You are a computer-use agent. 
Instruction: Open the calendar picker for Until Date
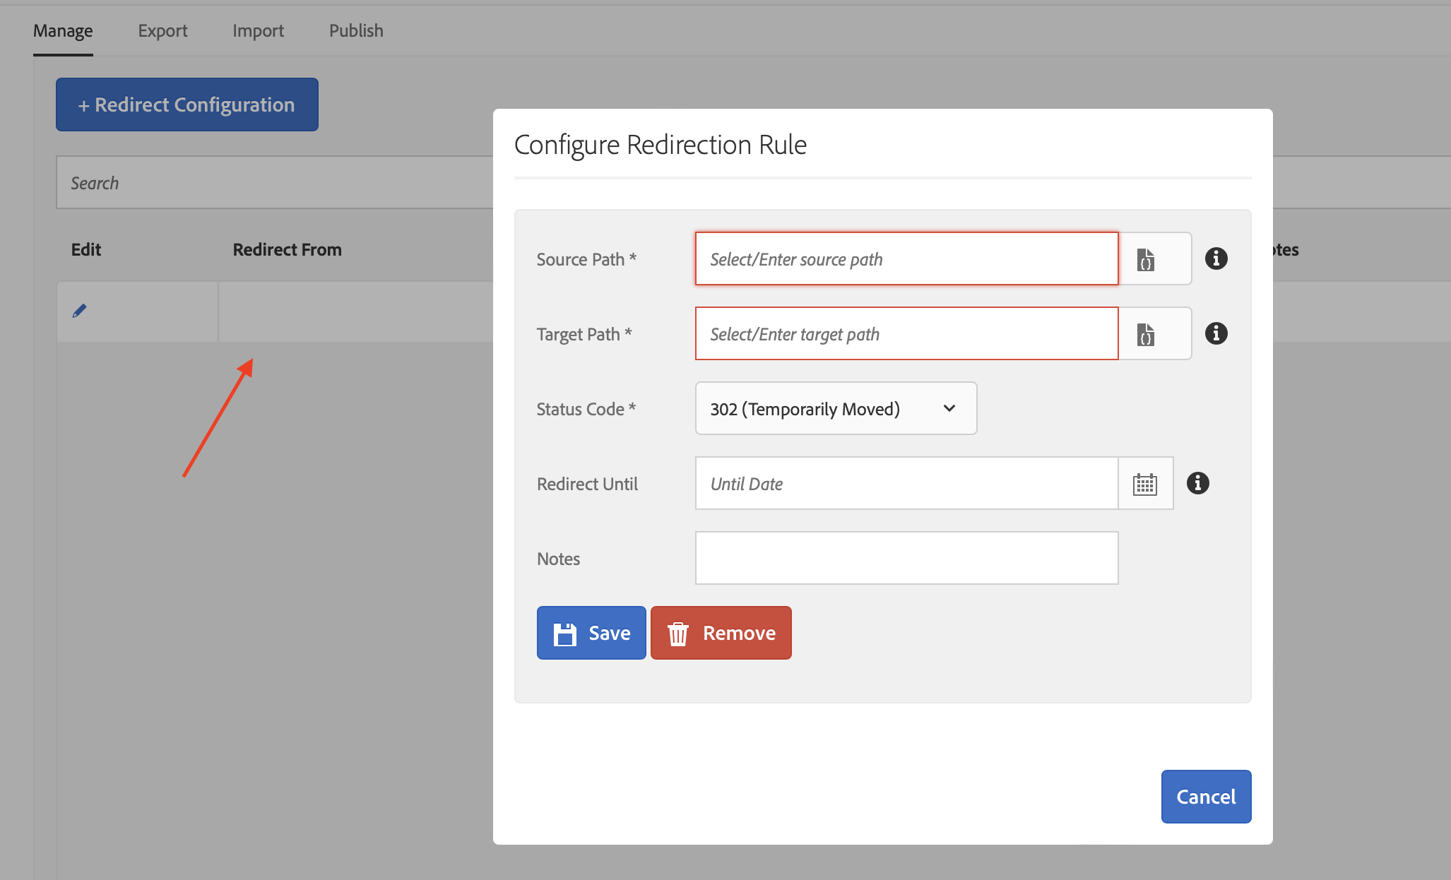pyautogui.click(x=1144, y=483)
